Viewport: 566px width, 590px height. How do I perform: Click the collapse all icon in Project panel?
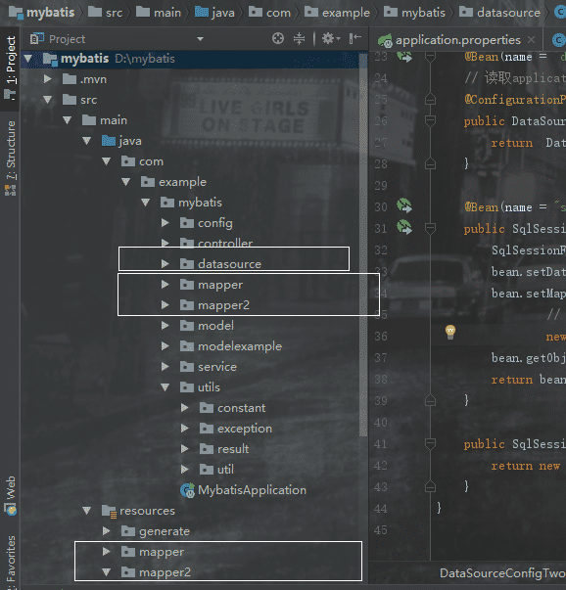pyautogui.click(x=299, y=38)
